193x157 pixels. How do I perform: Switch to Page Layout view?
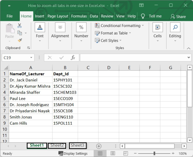click(x=113, y=153)
